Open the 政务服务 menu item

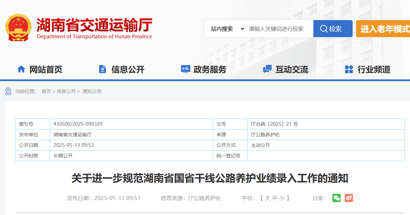coord(210,70)
